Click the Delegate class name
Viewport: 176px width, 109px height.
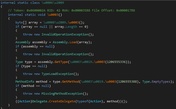tap(40, 101)
